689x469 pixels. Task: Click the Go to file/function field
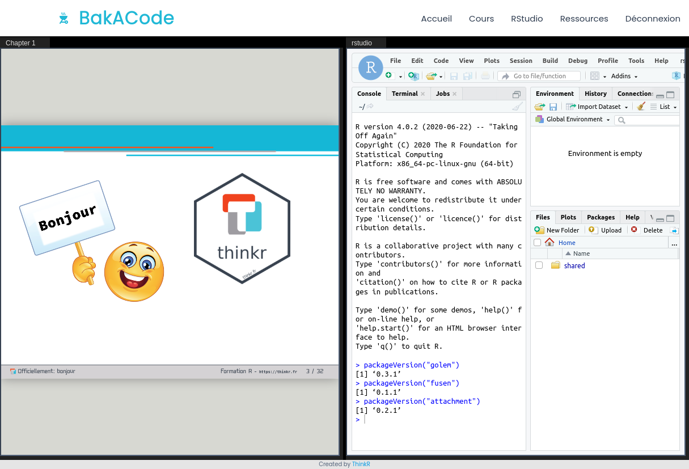539,76
